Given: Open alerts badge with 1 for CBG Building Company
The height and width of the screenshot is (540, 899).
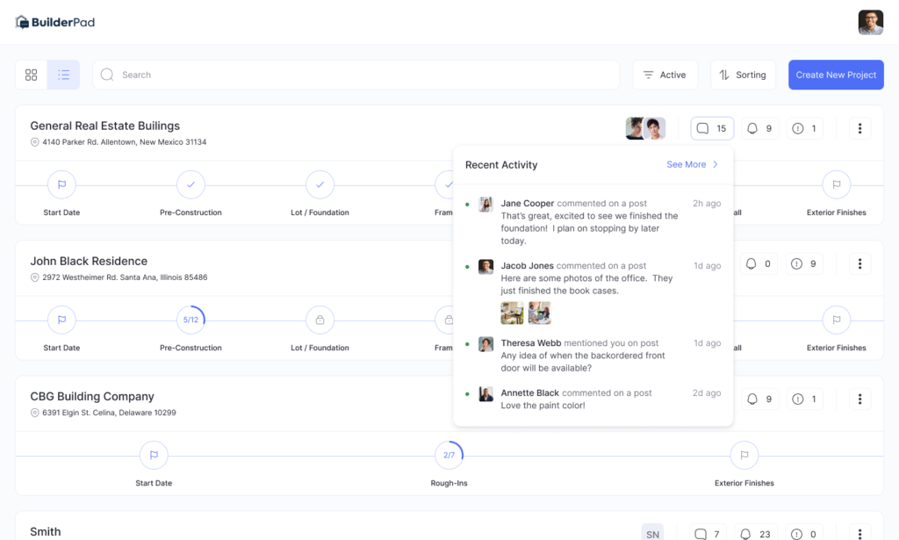Looking at the screenshot, I should pyautogui.click(x=804, y=399).
